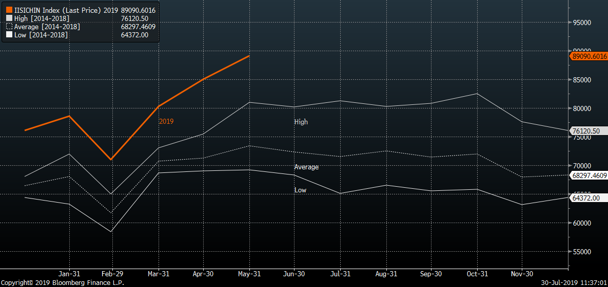Click the orange IISICHIN Index legend swatch
Image resolution: width=608 pixels, height=287 pixels.
[9, 10]
